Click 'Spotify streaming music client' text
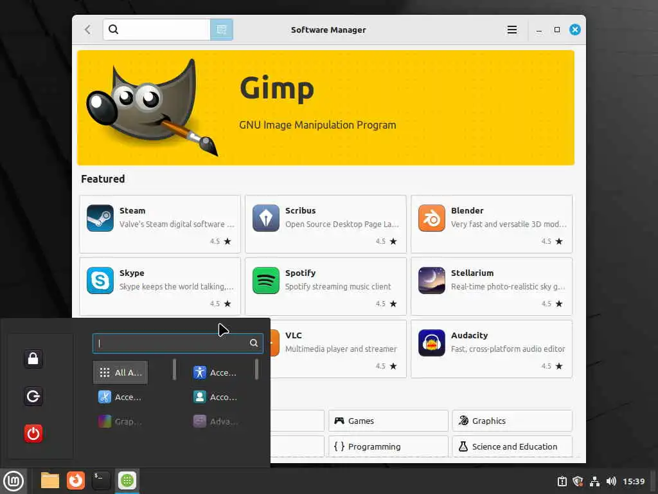Viewport: 658px width, 494px height. [338, 286]
